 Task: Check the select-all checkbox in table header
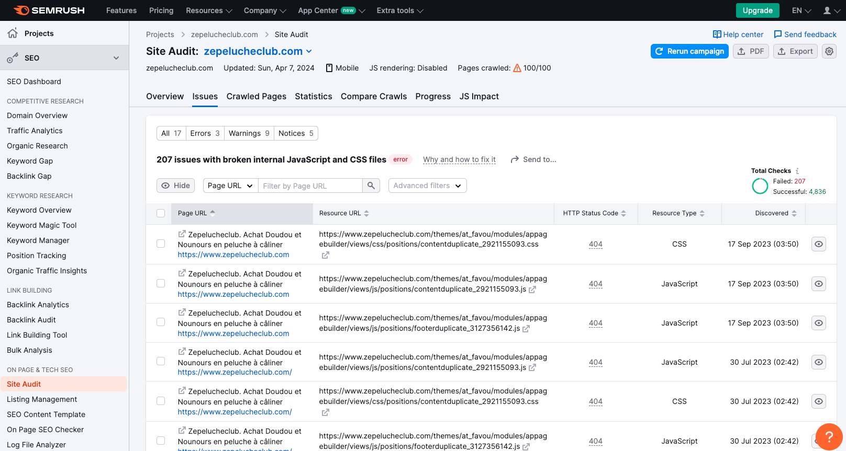[161, 213]
